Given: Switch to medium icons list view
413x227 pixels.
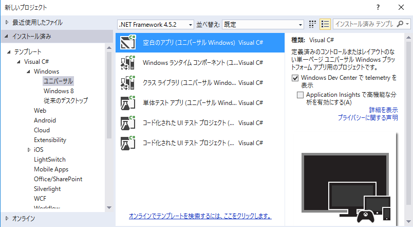Looking at the screenshot, I should click(x=325, y=24).
